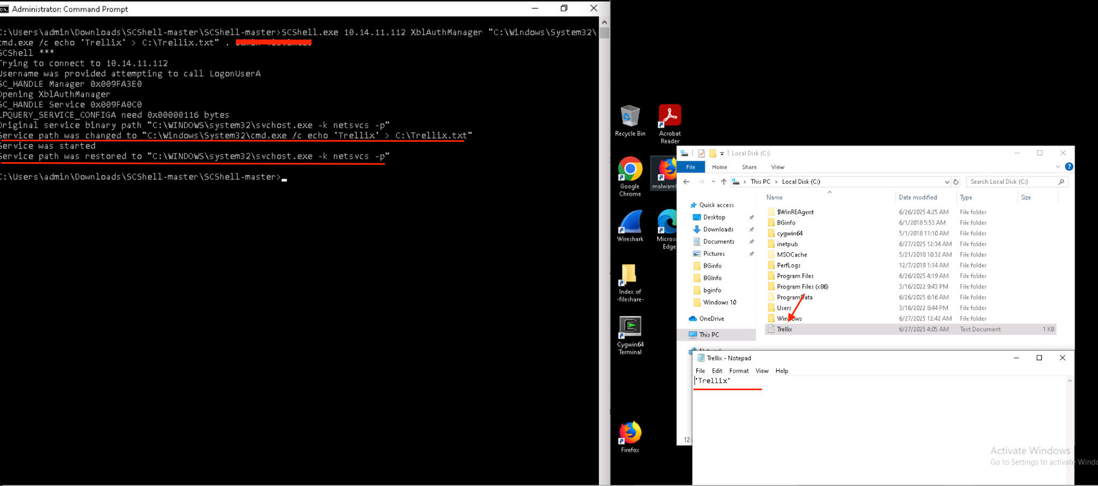Select Documents in the navigation pane

point(718,242)
